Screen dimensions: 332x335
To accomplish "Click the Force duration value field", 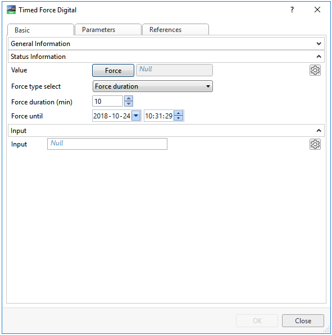I will tap(108, 101).
